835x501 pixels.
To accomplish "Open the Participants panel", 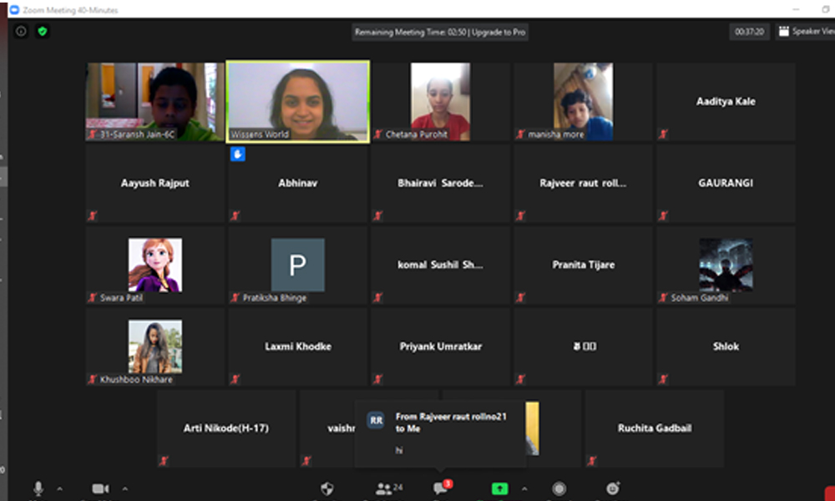I will click(385, 488).
